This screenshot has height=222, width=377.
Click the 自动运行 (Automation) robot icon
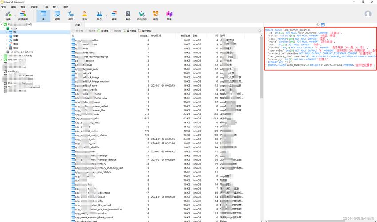tap(142, 16)
